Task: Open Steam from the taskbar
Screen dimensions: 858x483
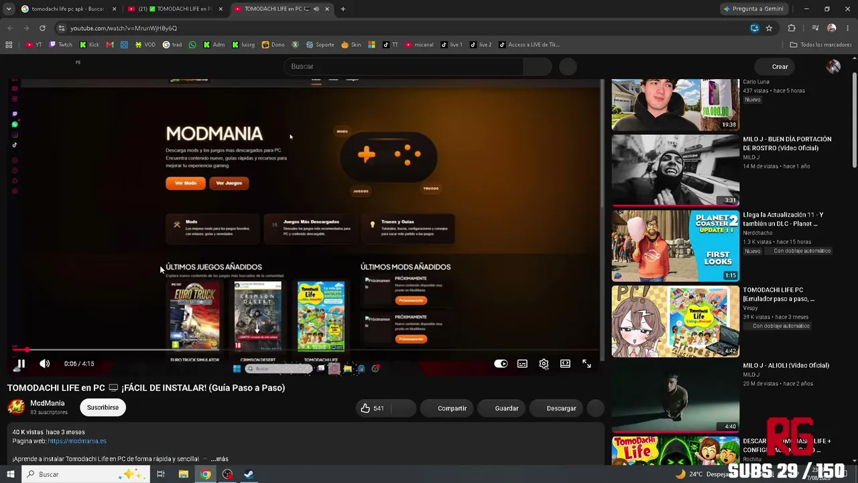Action: 249,474
